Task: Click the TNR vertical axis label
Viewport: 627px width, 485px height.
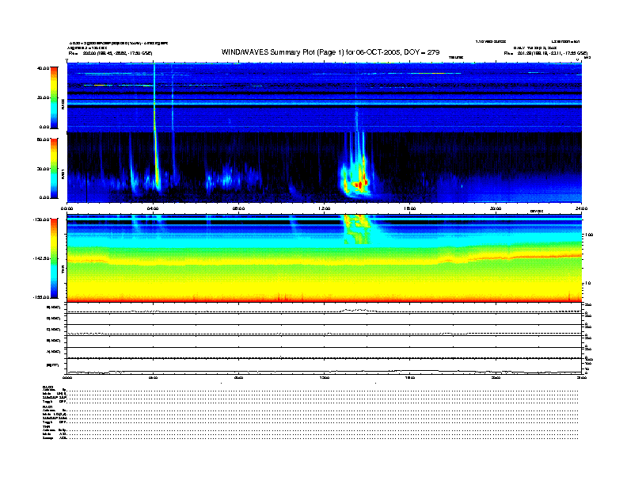Action: click(x=63, y=270)
